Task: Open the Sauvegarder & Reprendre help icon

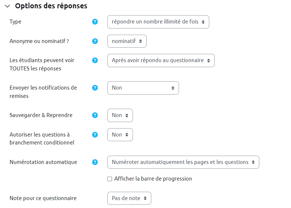Action: click(x=95, y=115)
